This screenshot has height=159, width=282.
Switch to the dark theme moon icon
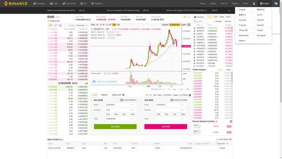click(x=189, y=17)
